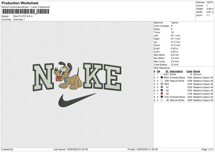The width and height of the screenshot is (215, 152).
Task: Click the "Brand" column header
Action: [197, 71]
